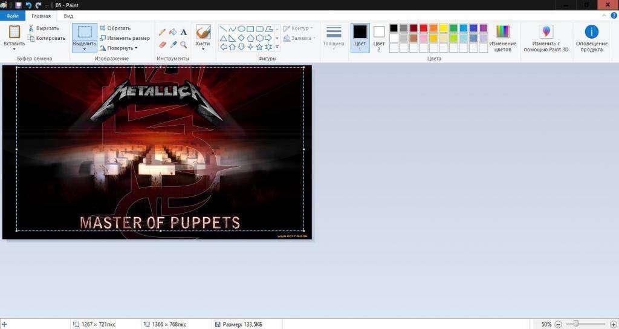The height and width of the screenshot is (329, 619).
Task: Click Копировать to copy selection
Action: tap(47, 38)
